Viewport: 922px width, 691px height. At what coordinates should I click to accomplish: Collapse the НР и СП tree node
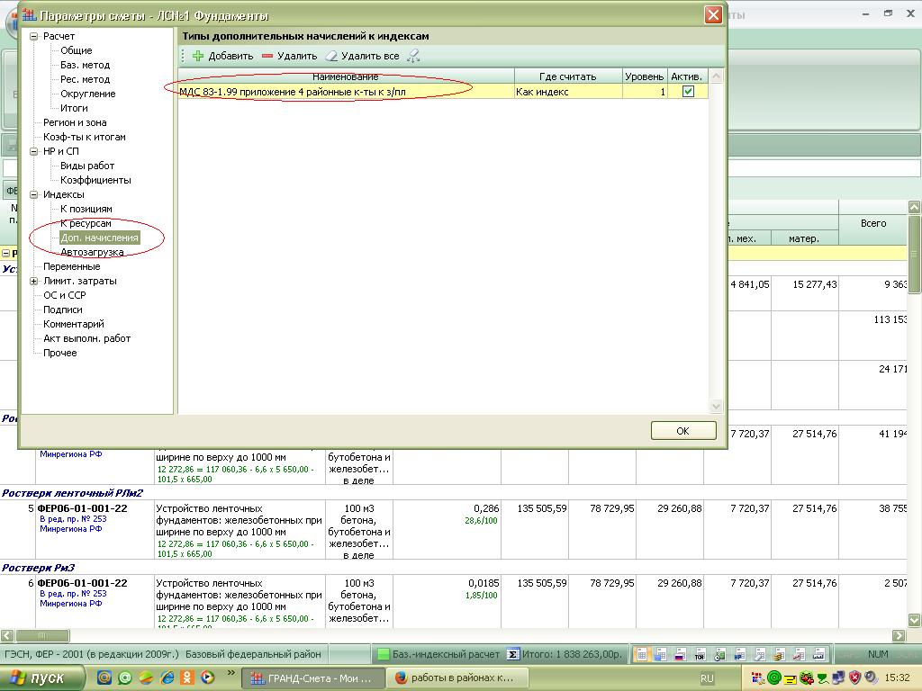[34, 151]
